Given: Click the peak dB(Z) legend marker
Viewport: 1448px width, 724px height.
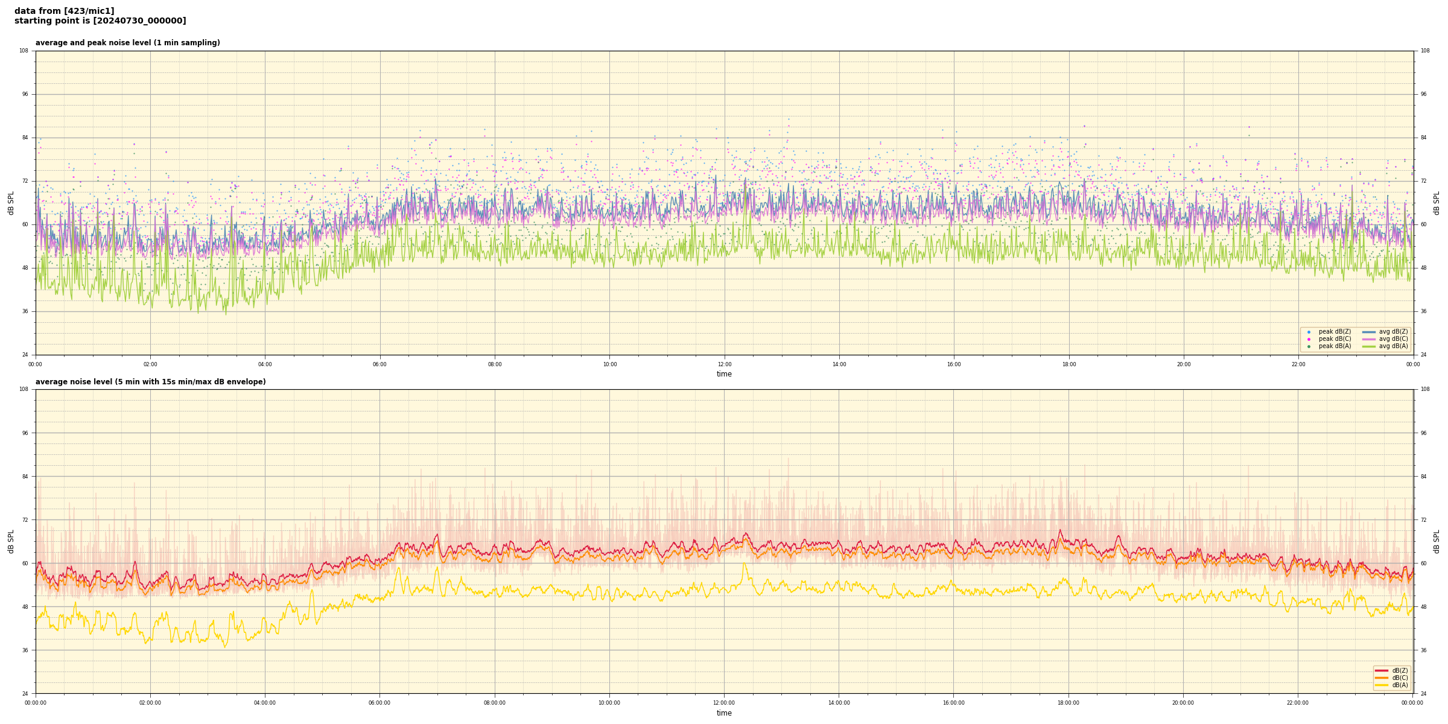Looking at the screenshot, I should (1309, 332).
